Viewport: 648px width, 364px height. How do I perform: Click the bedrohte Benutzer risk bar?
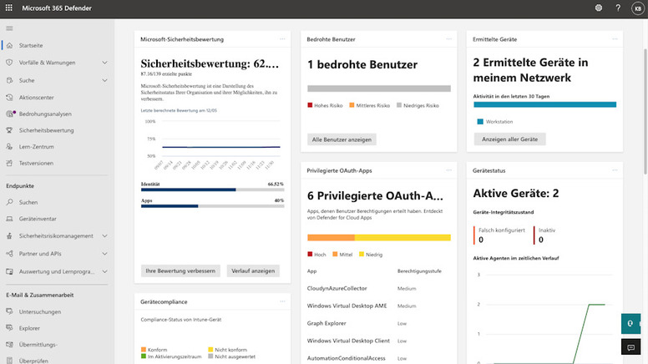379,88
